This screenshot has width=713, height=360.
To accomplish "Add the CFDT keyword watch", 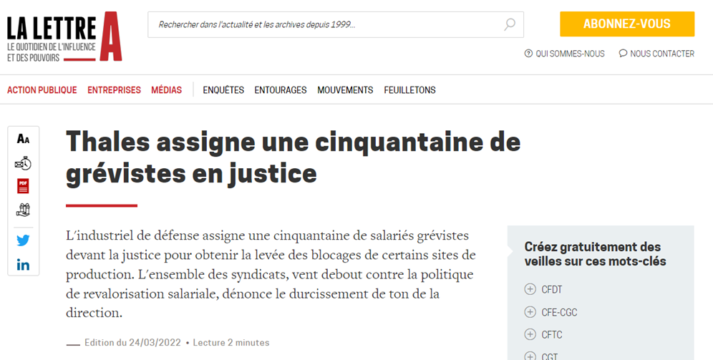I will pyautogui.click(x=530, y=289).
